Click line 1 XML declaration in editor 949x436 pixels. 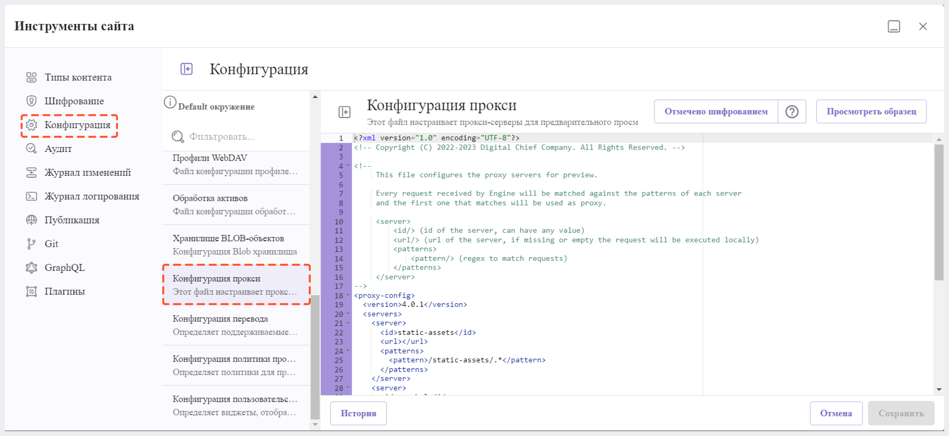point(437,138)
